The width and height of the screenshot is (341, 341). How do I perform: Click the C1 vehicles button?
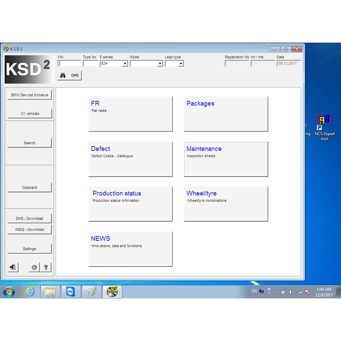[30, 114]
